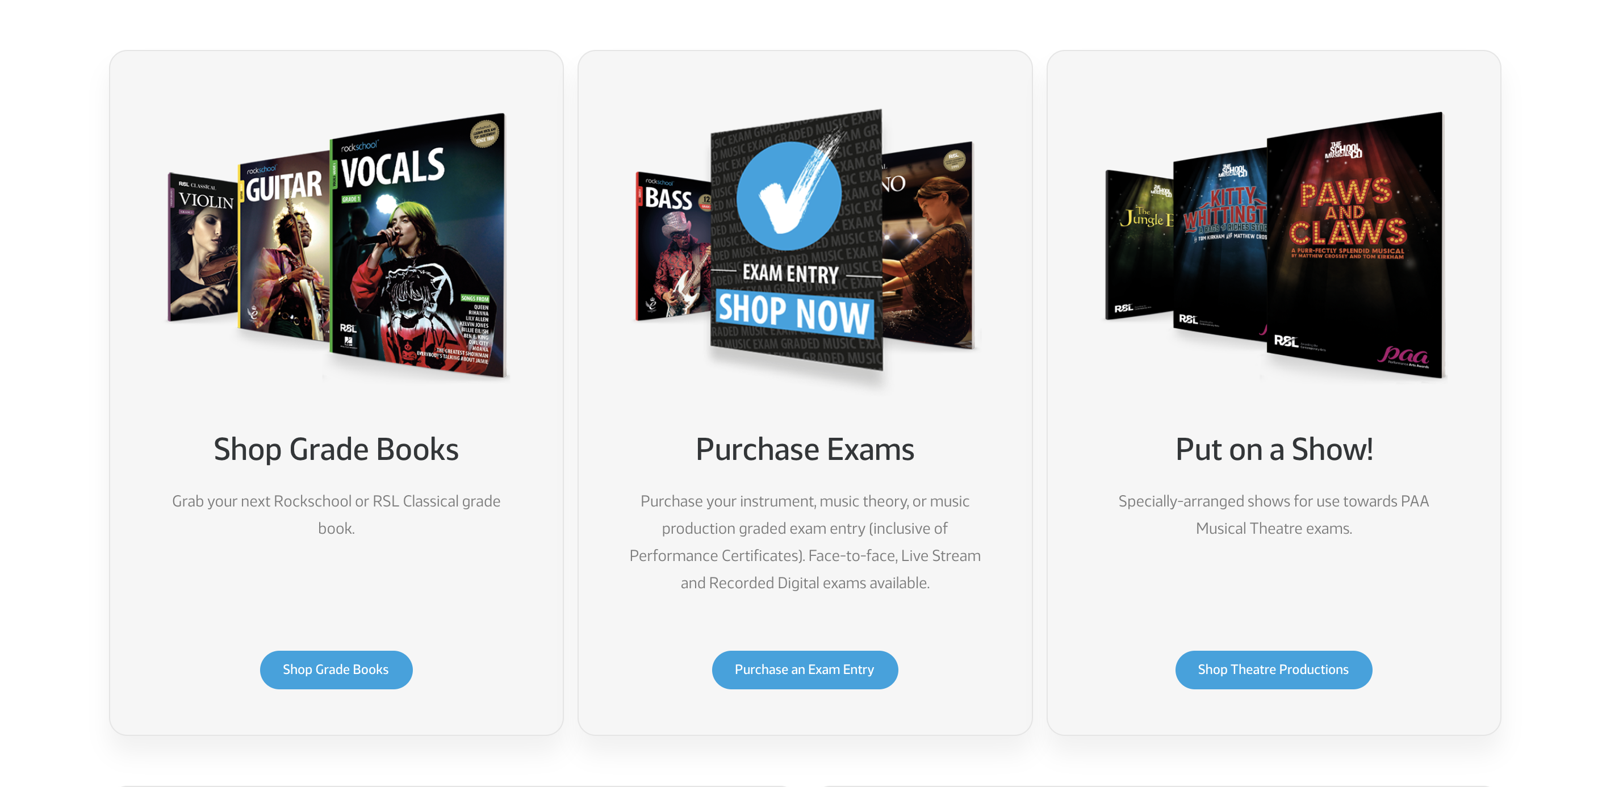1623x787 pixels.
Task: Click the Purchase an Exam Entry button
Action: [804, 669]
